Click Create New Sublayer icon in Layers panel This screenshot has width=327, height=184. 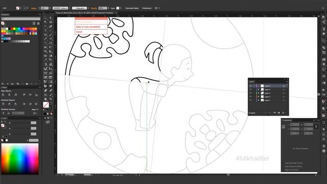click(x=274, y=113)
